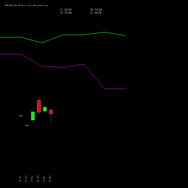Click the red candle body for 22 May
Viewport: 188px width, 188px height.
[51, 112]
